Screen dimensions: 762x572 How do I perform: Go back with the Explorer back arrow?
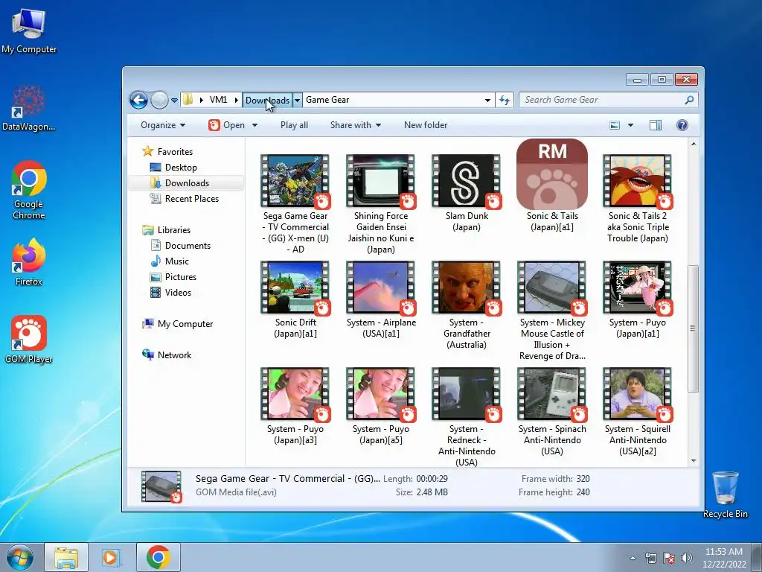[x=138, y=101]
